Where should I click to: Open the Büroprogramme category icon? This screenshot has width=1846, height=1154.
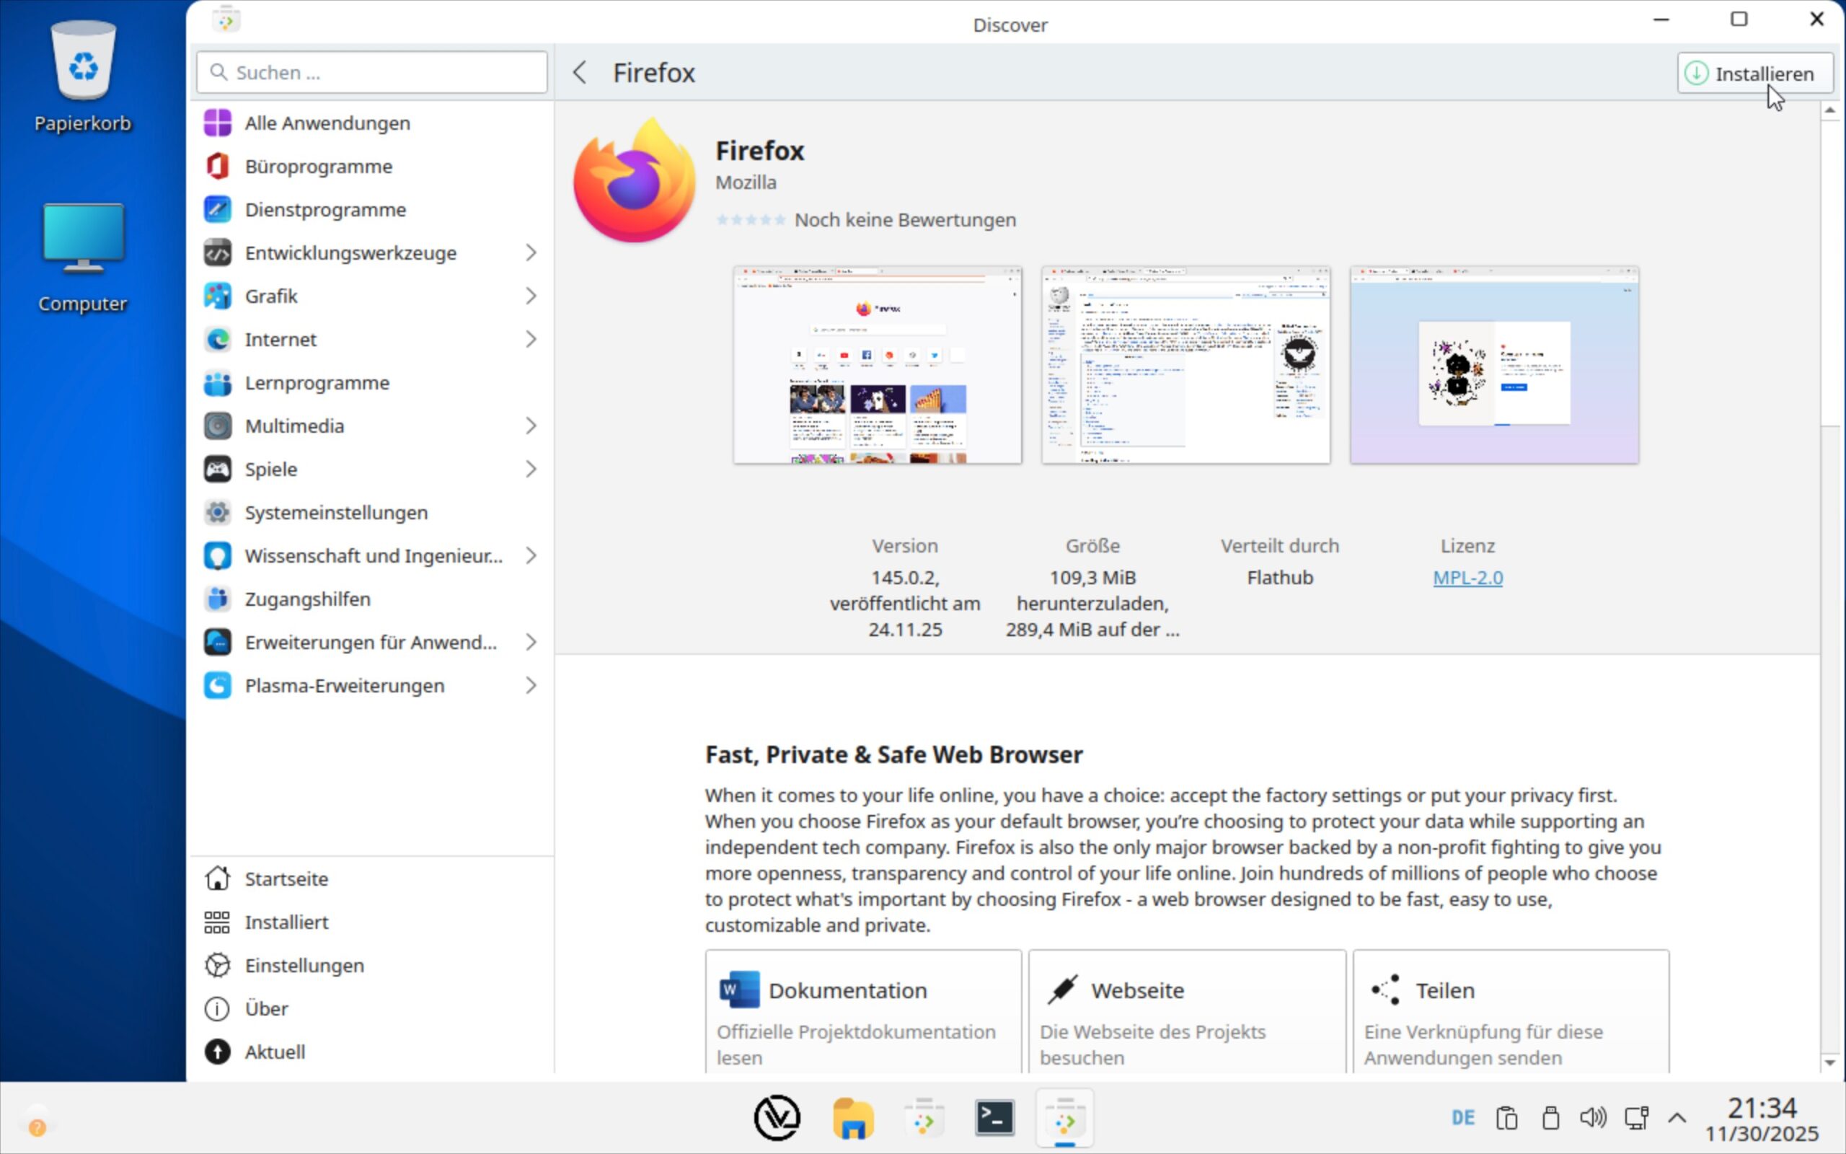[x=217, y=167]
